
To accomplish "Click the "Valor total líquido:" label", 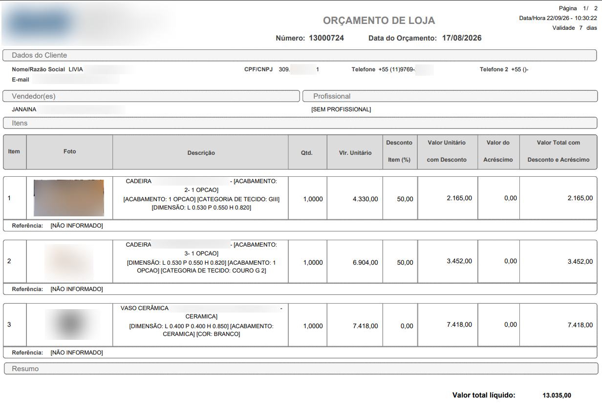I will coord(484,395).
